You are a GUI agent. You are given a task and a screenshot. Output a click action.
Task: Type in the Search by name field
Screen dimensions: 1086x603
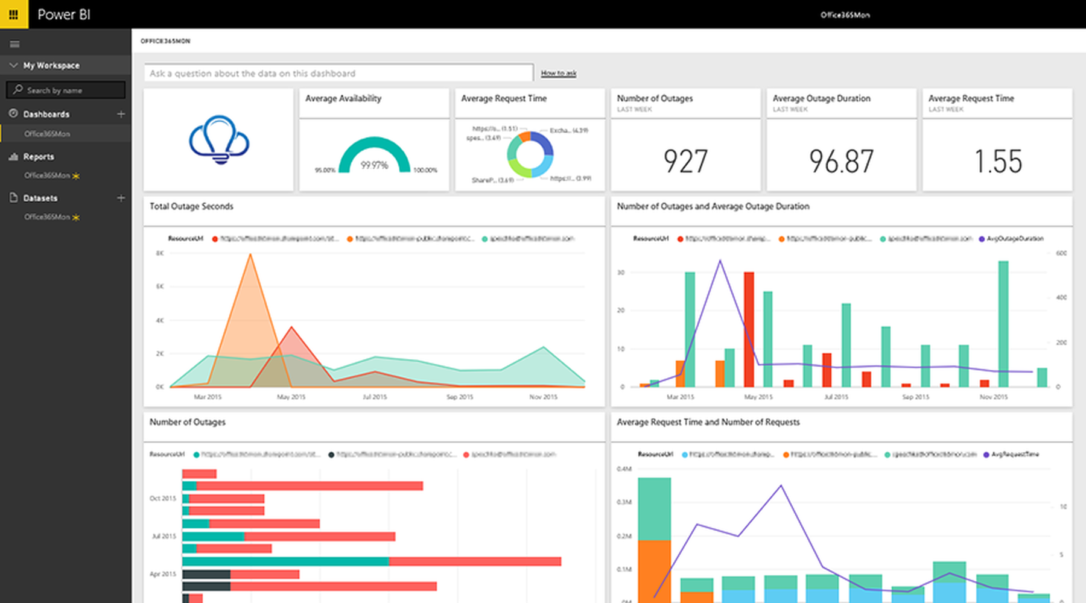click(x=72, y=90)
